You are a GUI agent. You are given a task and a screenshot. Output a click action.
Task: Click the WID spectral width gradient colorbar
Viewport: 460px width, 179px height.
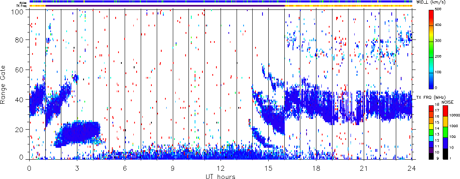coord(431,49)
